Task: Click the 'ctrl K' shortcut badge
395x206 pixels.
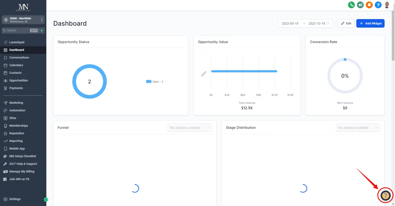Action: coord(34,31)
